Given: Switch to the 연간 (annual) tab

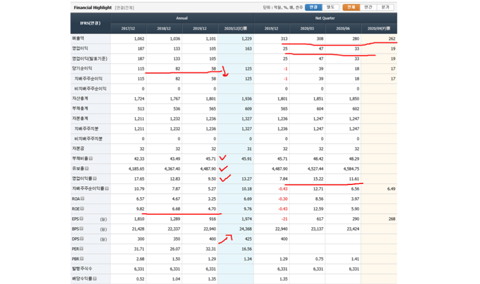Looking at the screenshot, I should 368,7.
